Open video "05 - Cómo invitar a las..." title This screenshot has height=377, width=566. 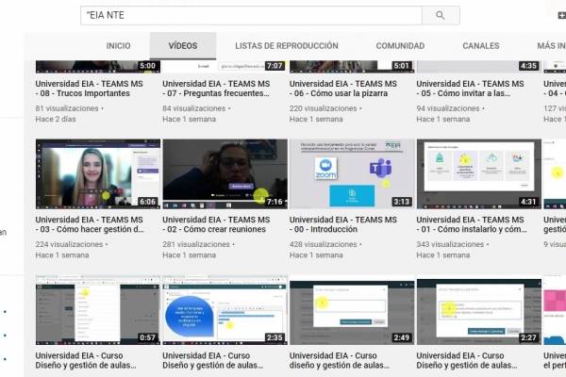click(470, 89)
